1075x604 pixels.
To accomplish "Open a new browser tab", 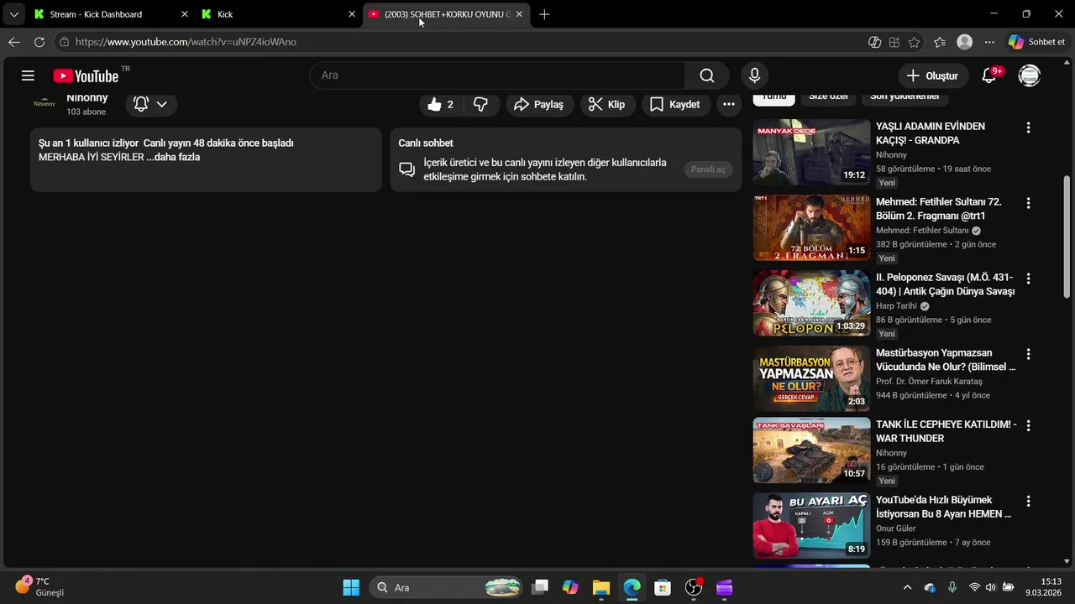I will (x=544, y=14).
